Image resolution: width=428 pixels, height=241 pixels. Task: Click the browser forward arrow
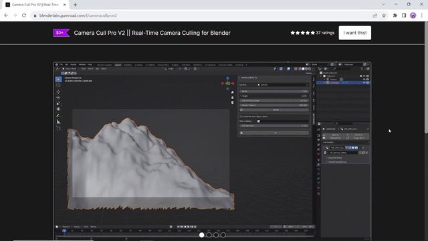tap(15, 15)
